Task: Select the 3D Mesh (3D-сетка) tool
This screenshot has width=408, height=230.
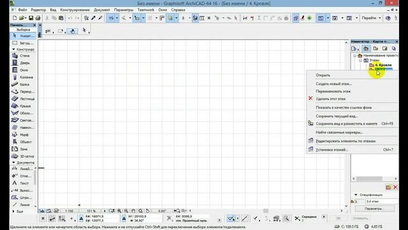Action: (23, 156)
